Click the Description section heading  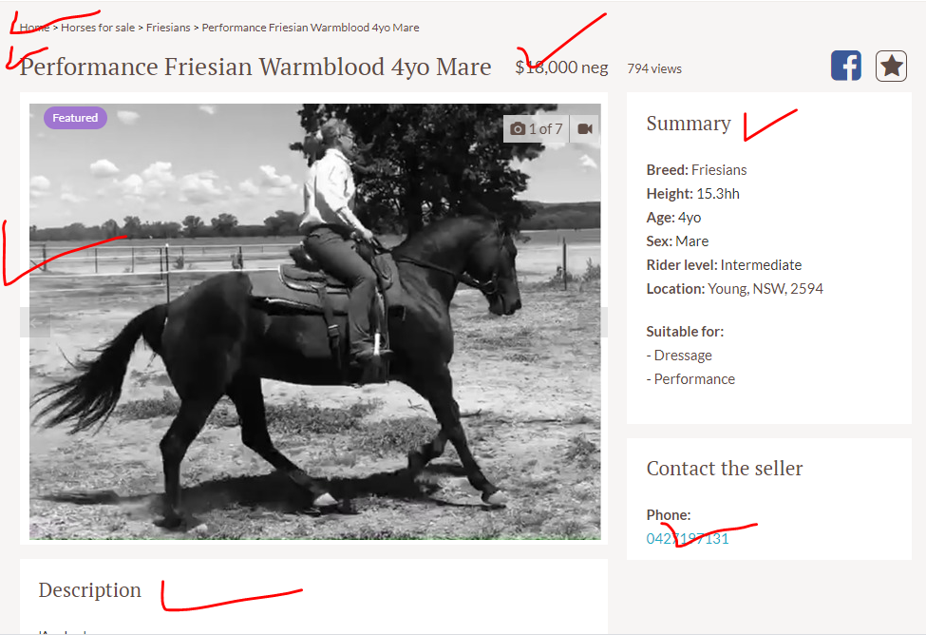click(90, 590)
